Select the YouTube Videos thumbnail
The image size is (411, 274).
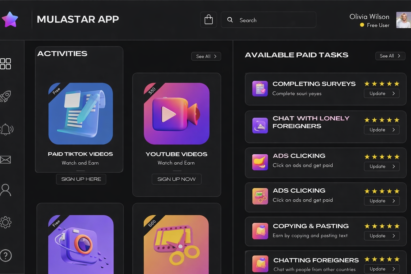177,114
